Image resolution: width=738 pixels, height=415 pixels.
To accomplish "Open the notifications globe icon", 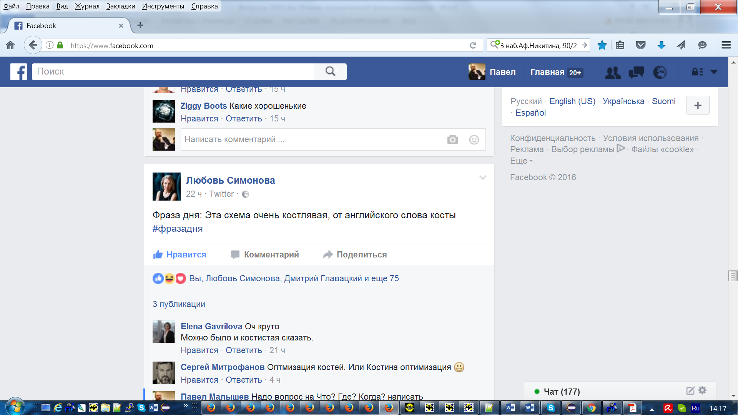I will (x=660, y=72).
